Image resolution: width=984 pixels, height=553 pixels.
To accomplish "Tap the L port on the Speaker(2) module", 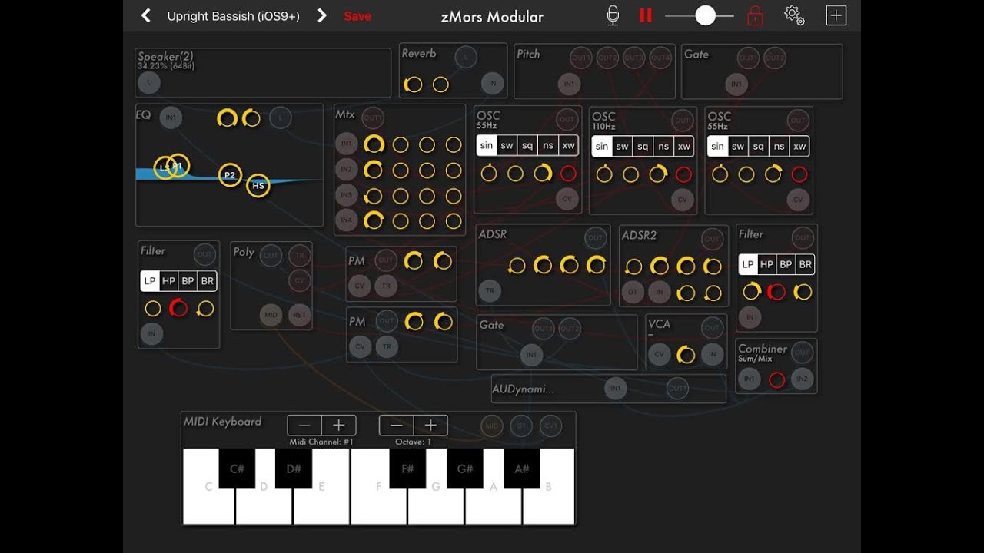I will (x=149, y=83).
